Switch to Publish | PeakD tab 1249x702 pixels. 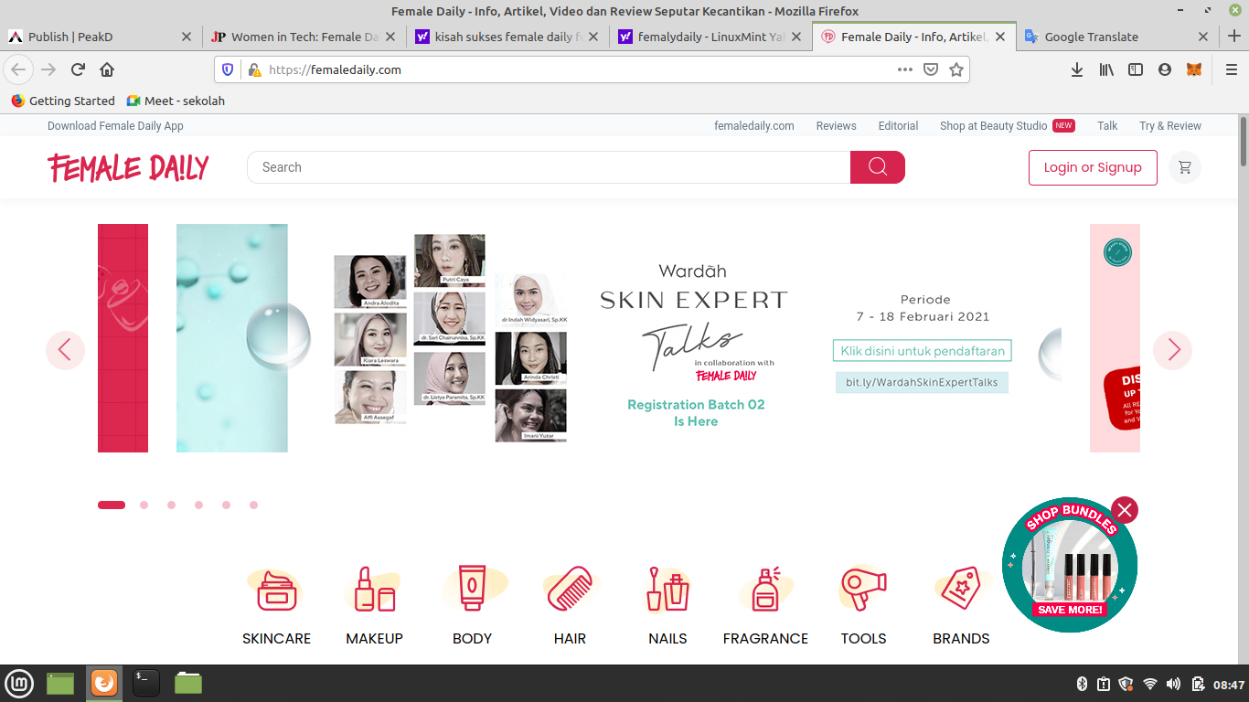(x=101, y=37)
